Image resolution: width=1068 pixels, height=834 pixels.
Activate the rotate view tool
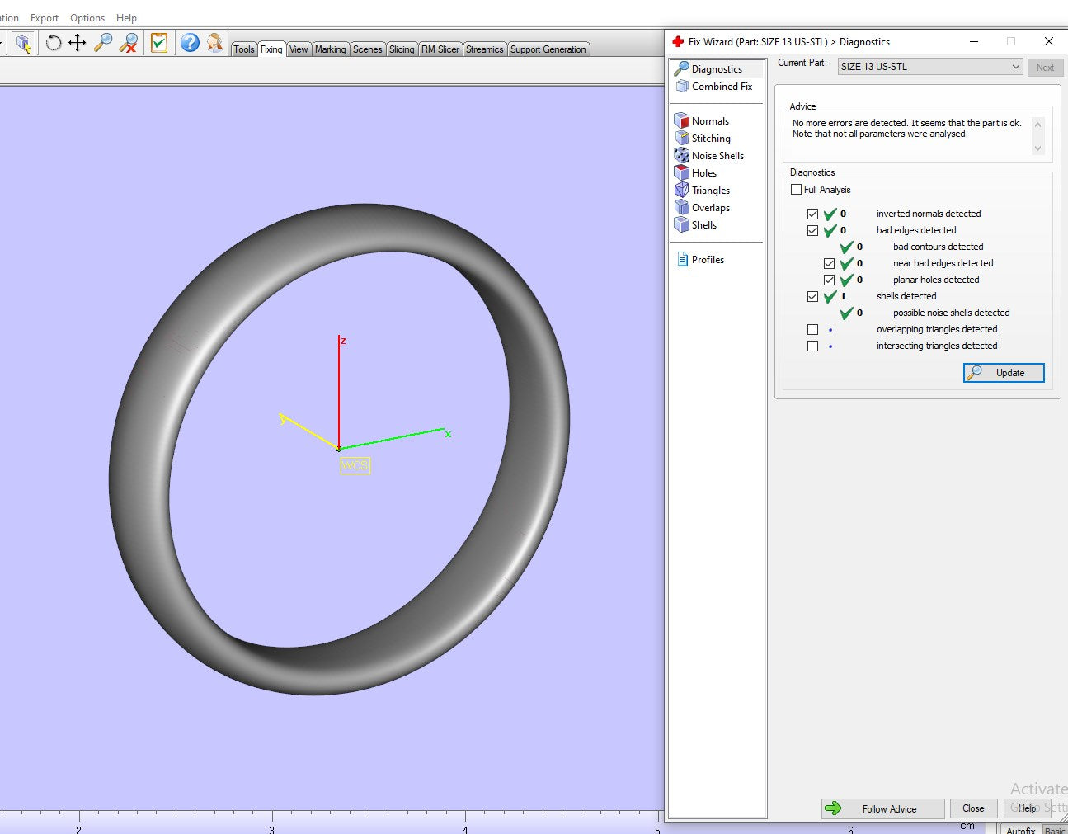click(x=54, y=43)
